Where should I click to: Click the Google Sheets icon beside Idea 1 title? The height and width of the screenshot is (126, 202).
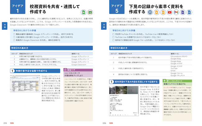click(x=83, y=12)
